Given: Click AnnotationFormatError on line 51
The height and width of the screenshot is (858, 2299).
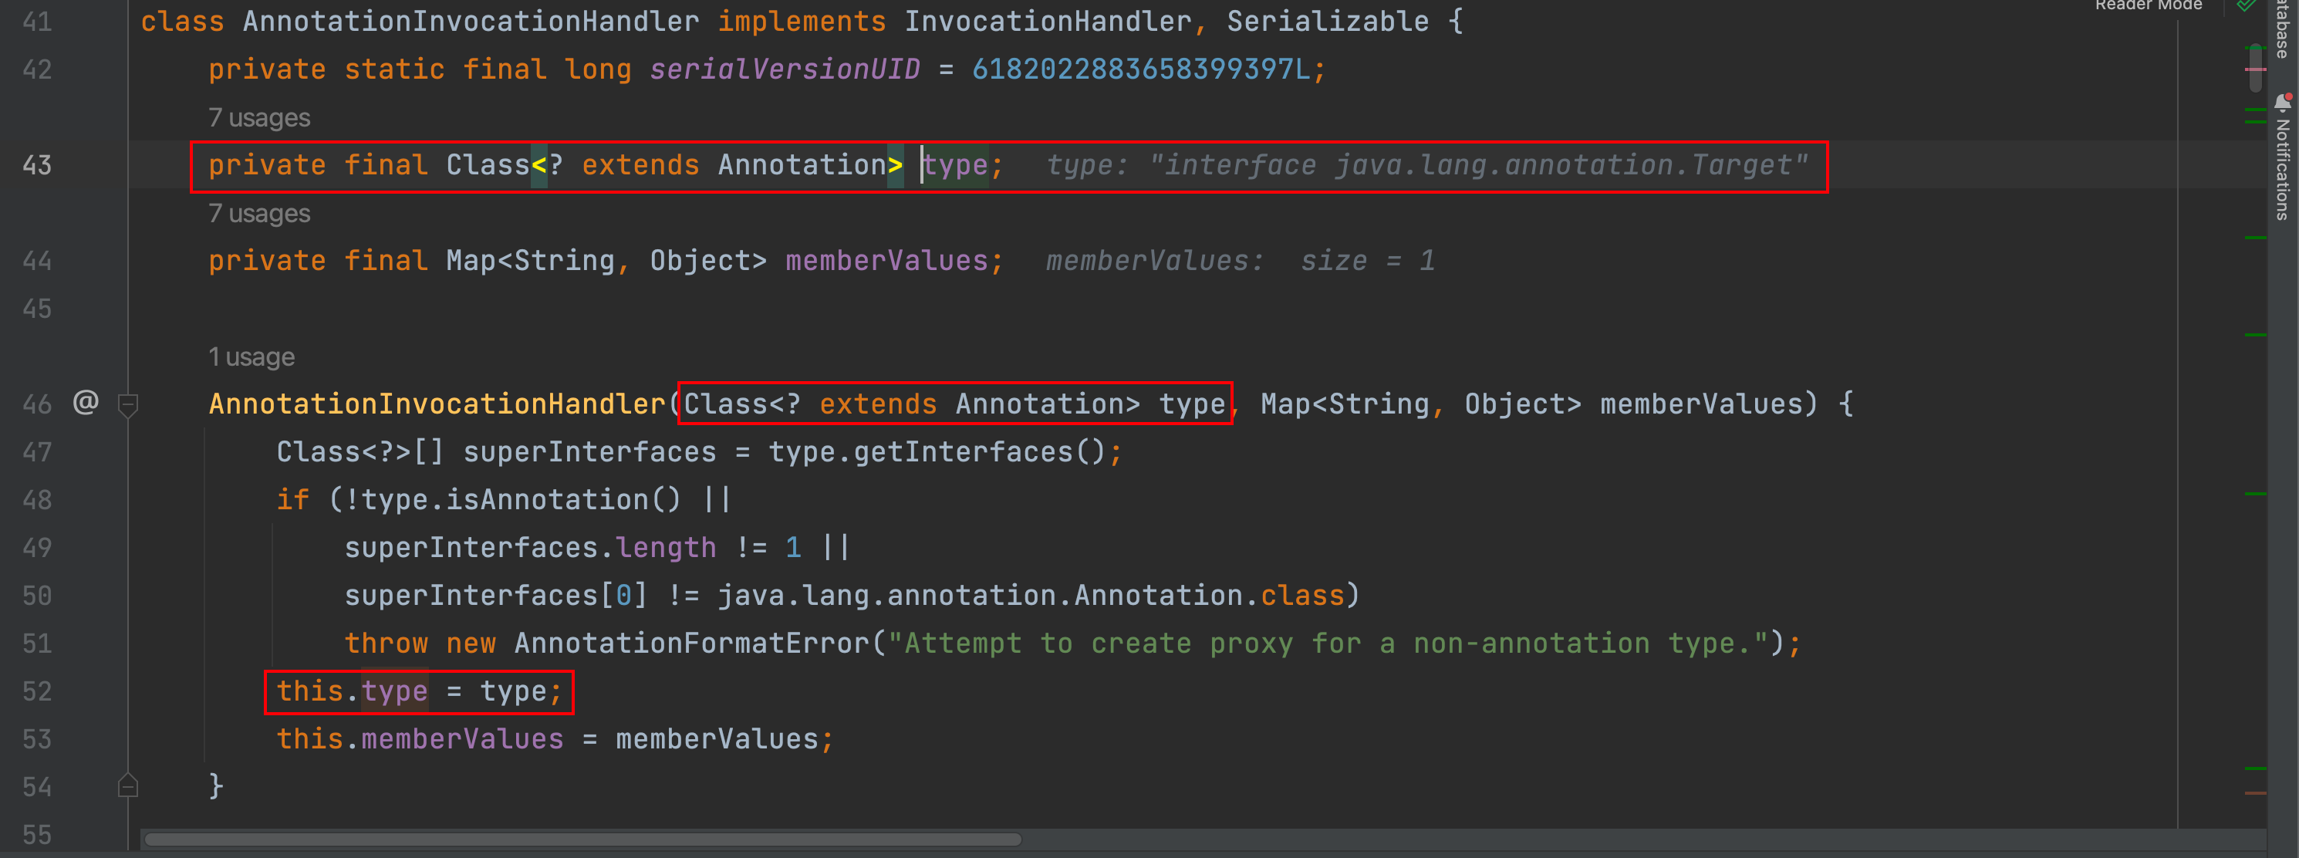Looking at the screenshot, I should (692, 643).
